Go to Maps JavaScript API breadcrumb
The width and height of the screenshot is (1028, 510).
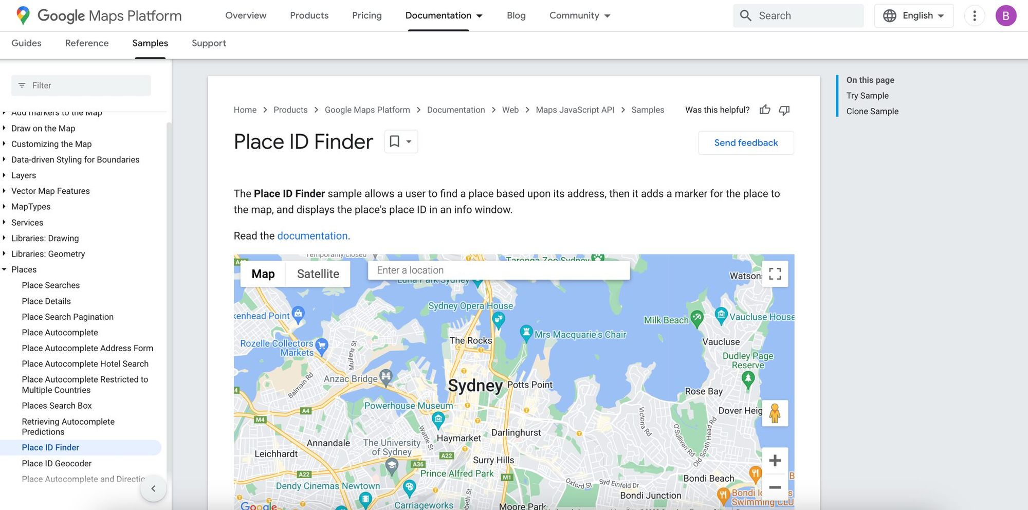click(575, 110)
